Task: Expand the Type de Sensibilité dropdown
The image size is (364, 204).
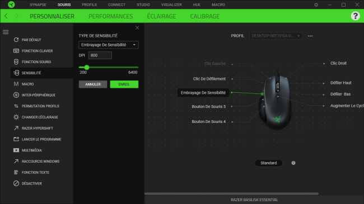Action: [109, 45]
